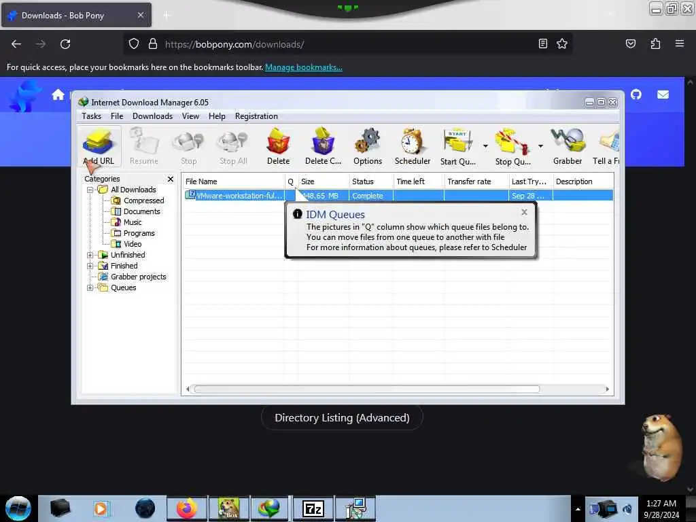696x522 pixels.
Task: Click the Manage bookmarks link
Action: click(304, 67)
